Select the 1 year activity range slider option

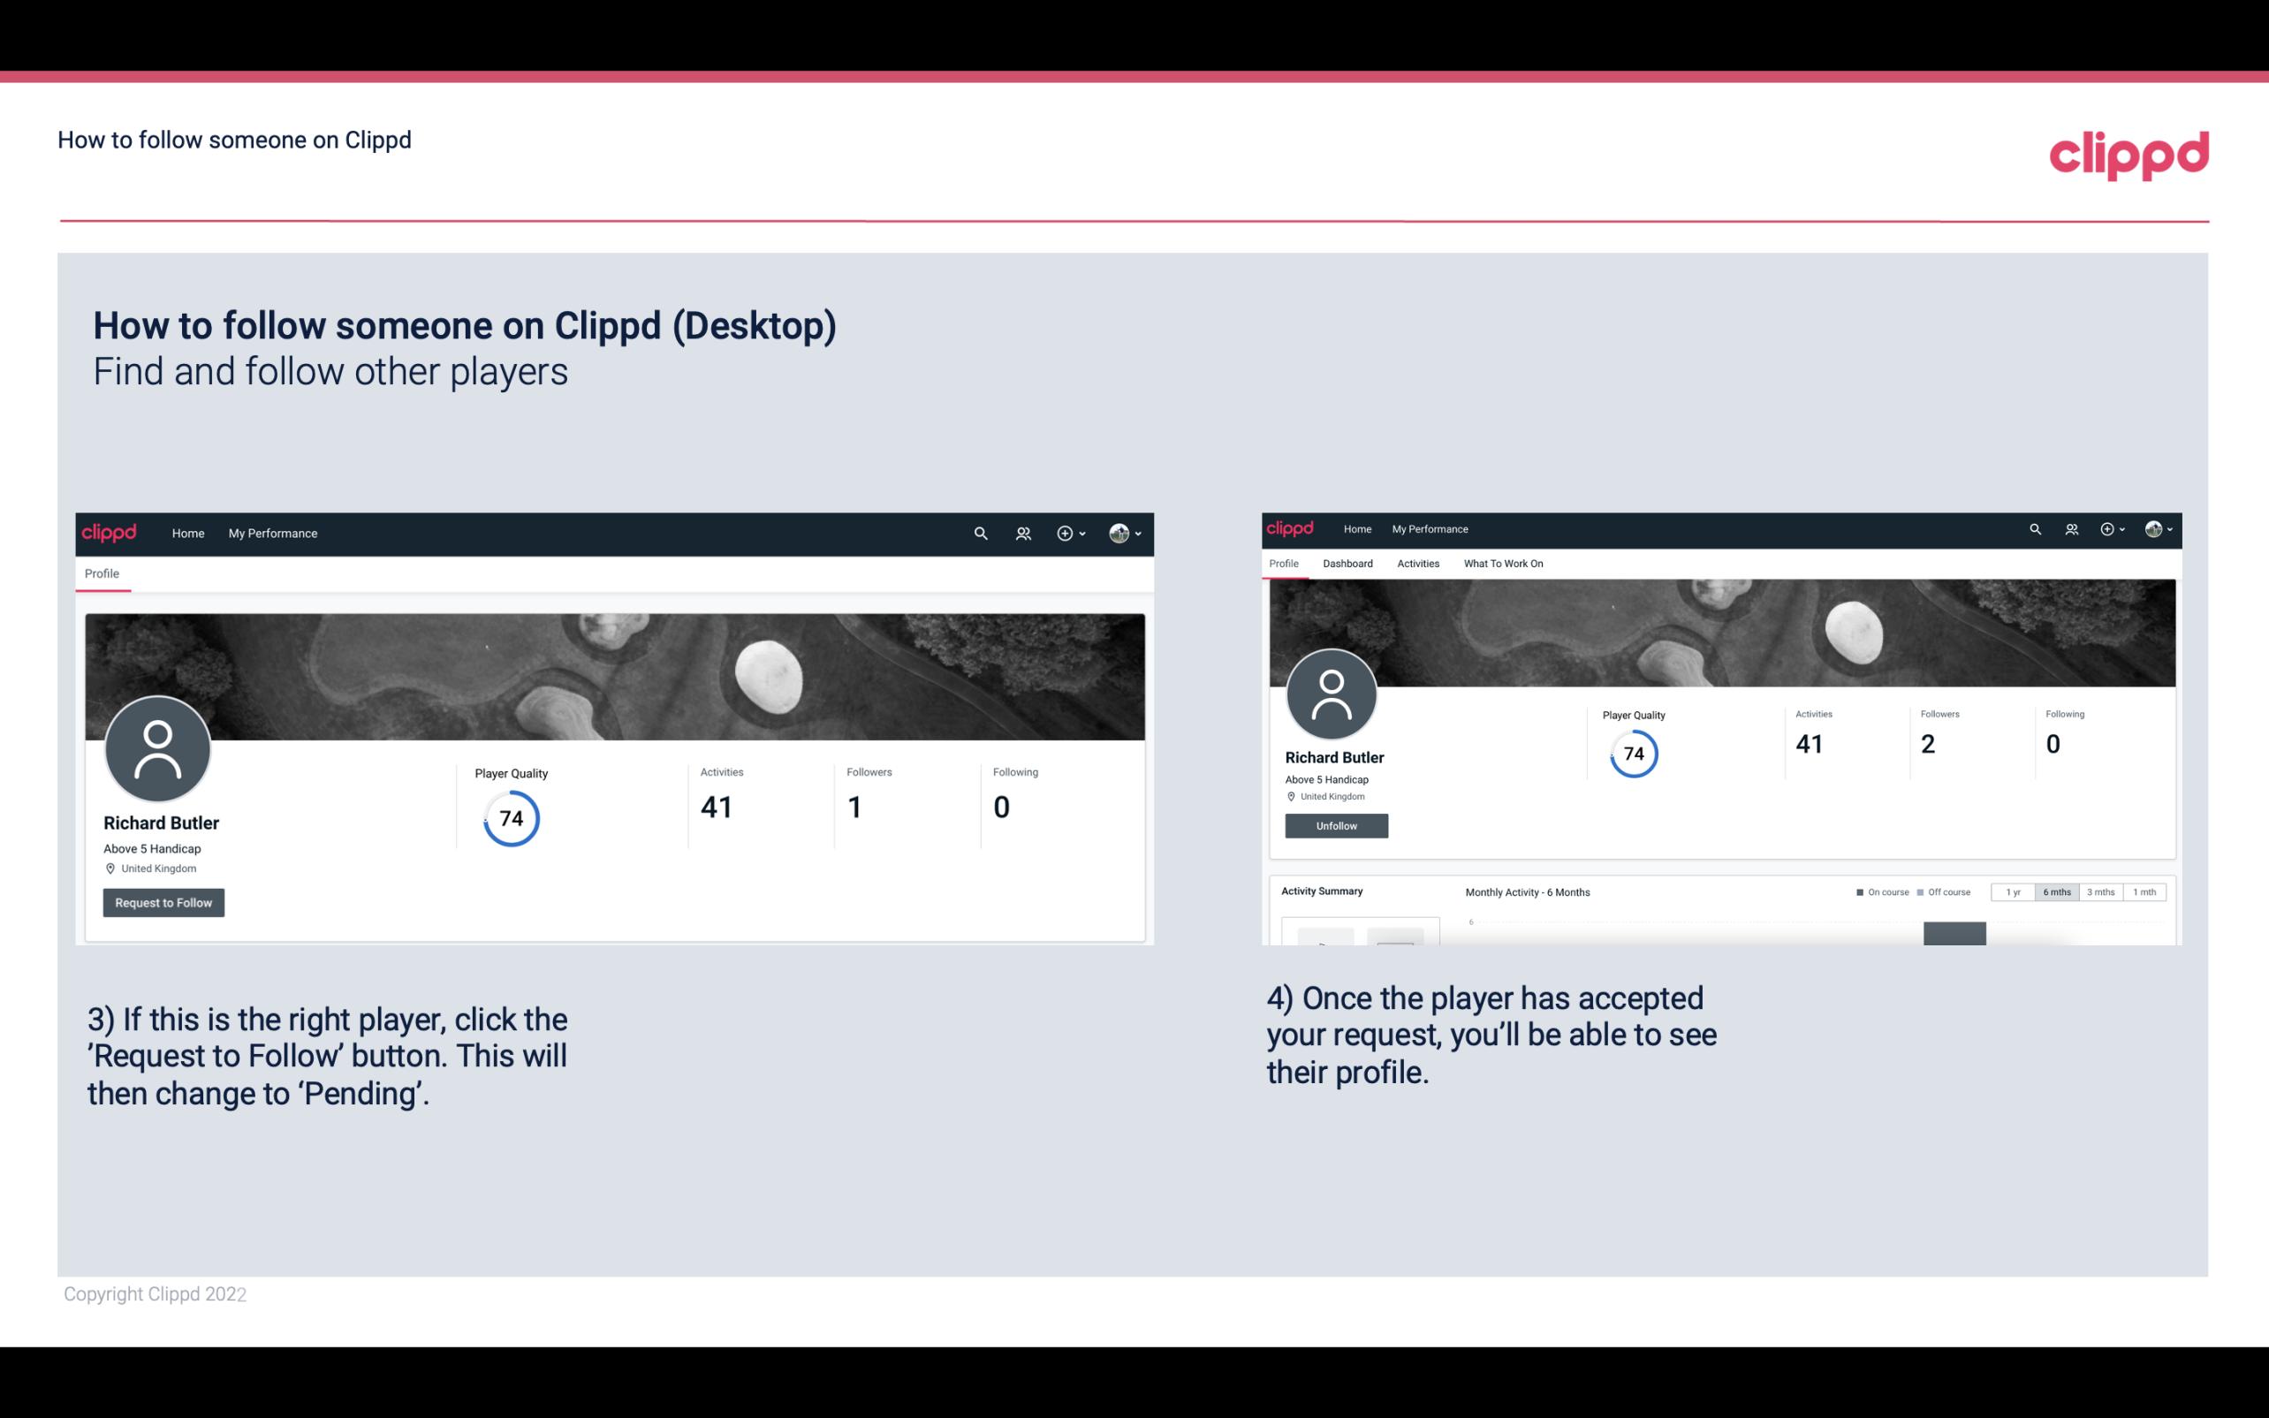(2013, 892)
